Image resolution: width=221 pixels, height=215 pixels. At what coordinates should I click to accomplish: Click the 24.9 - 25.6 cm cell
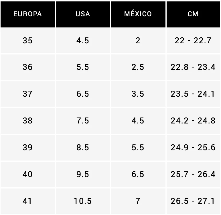[x=193, y=147]
